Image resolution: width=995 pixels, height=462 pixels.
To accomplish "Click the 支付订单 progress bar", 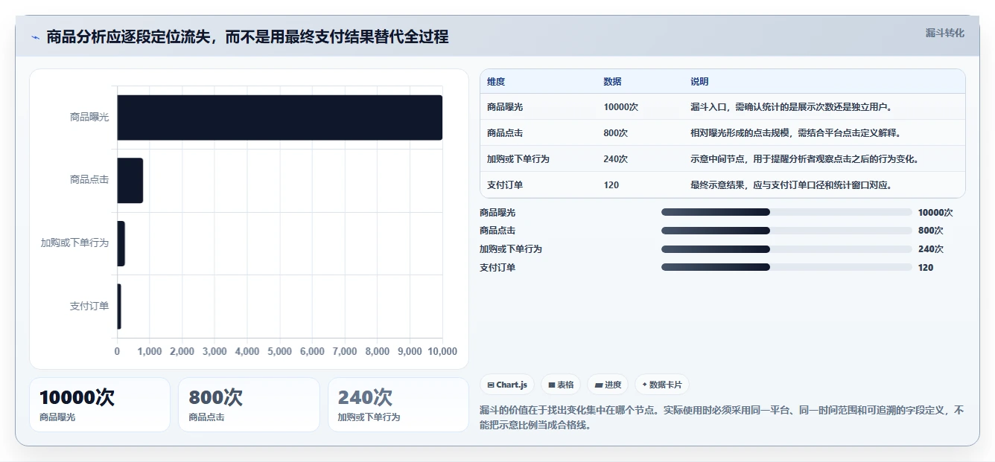I will 786,267.
